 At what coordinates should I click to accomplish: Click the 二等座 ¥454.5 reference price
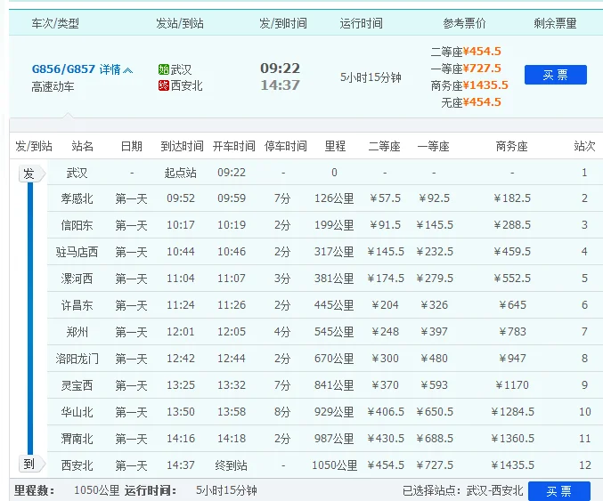click(x=466, y=52)
